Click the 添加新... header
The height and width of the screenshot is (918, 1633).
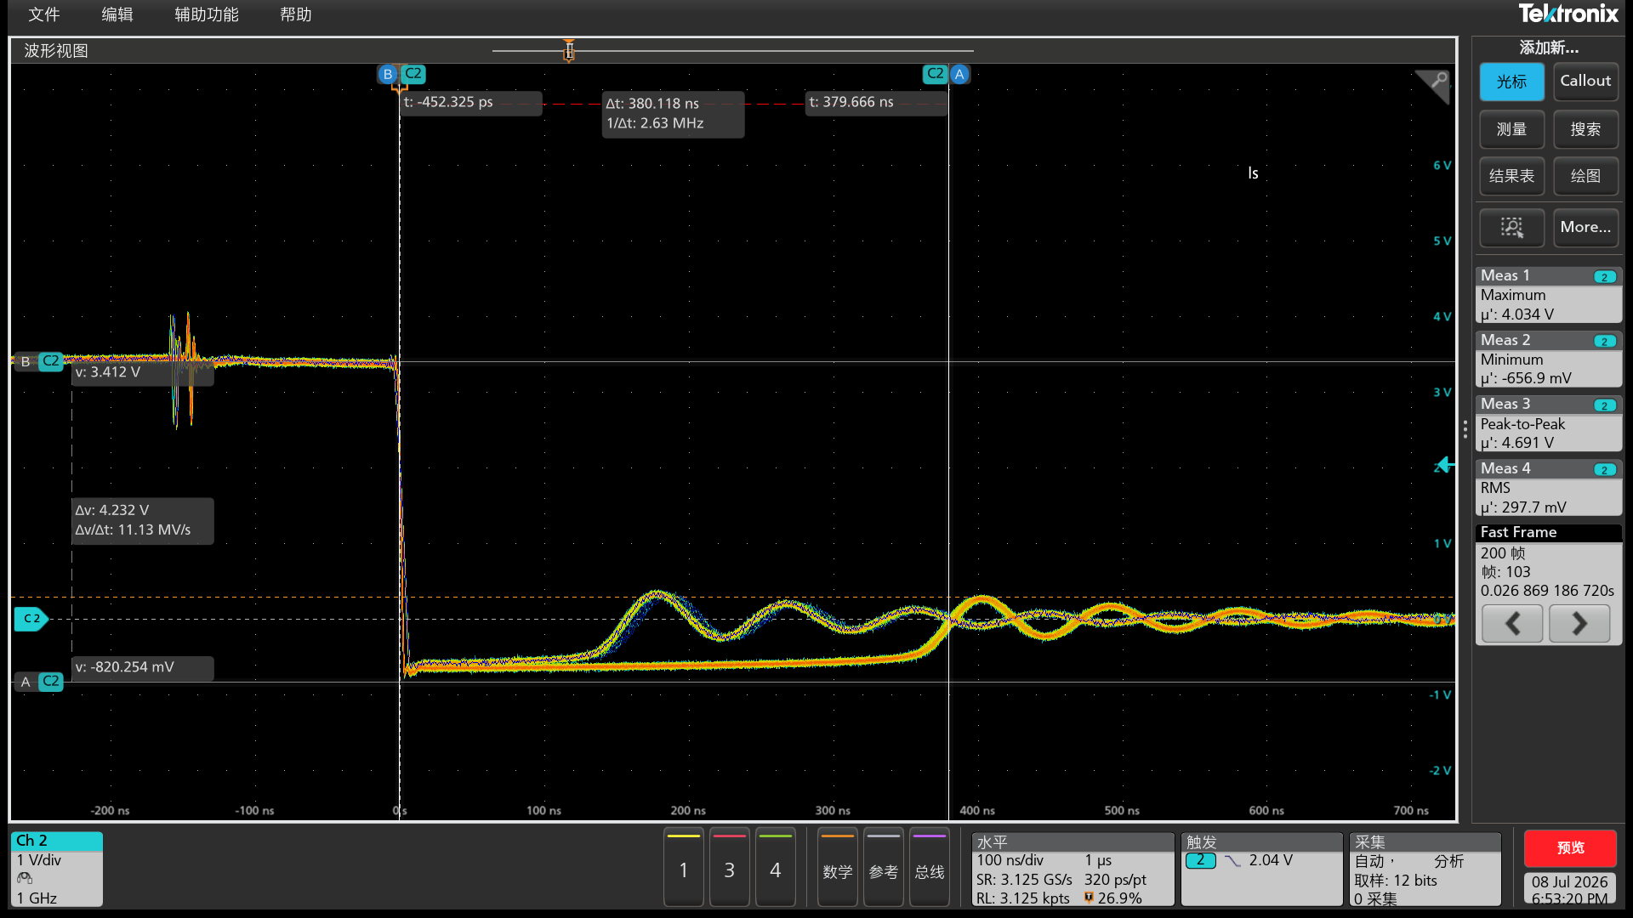[1548, 48]
